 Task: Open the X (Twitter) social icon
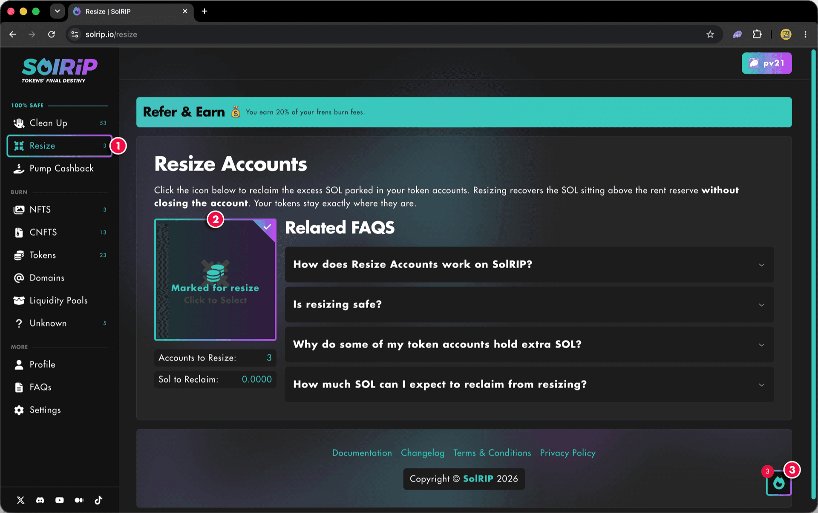[x=20, y=500]
